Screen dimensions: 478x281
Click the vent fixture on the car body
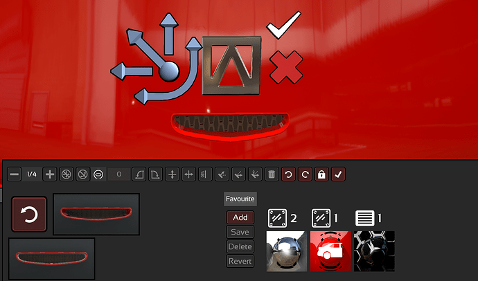pos(230,126)
